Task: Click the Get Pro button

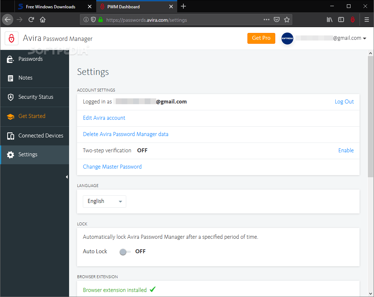Action: (261, 38)
